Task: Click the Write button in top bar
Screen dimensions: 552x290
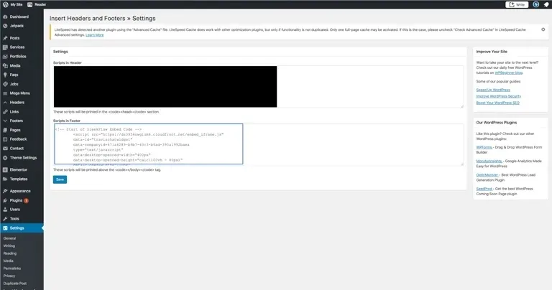Action: (517, 4)
